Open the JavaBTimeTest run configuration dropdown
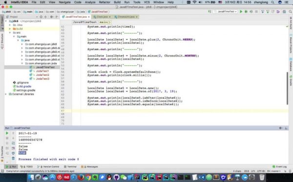 tap(226, 12)
